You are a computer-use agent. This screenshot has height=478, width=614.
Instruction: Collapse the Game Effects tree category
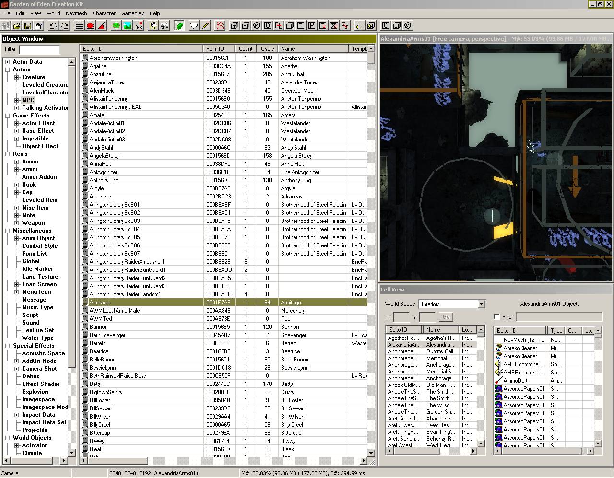(8, 116)
